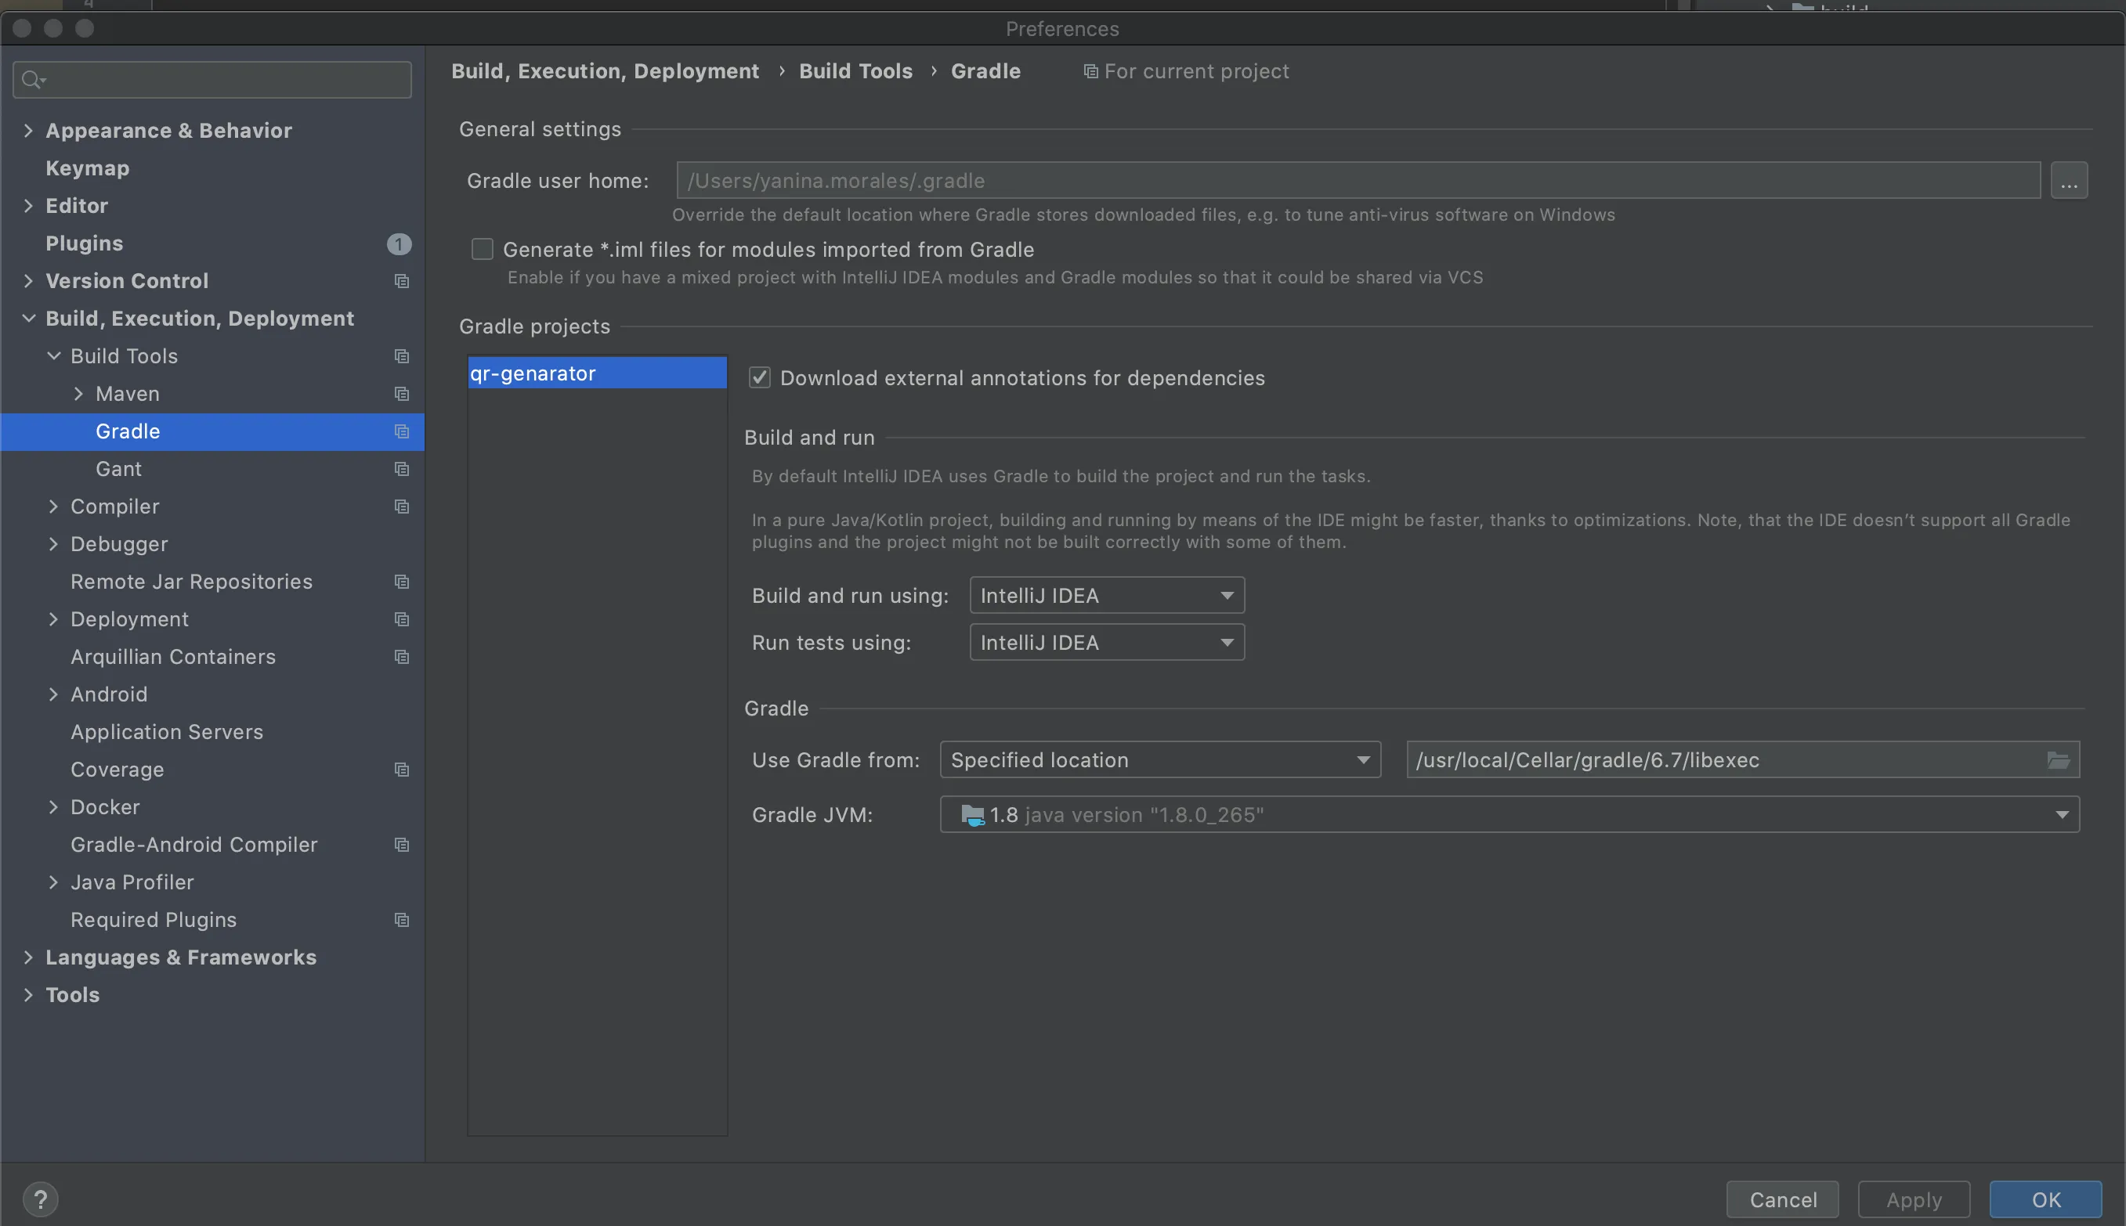
Task: Click the search magnifier icon in settings search
Action: [32, 80]
